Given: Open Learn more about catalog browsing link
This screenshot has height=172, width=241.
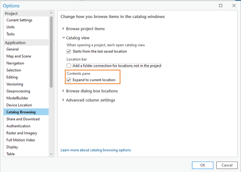Looking at the screenshot, I should pyautogui.click(x=96, y=150).
